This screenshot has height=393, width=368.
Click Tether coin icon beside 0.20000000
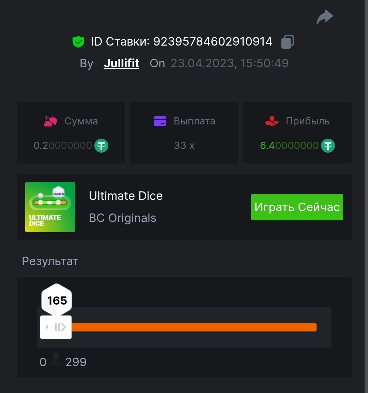(101, 146)
